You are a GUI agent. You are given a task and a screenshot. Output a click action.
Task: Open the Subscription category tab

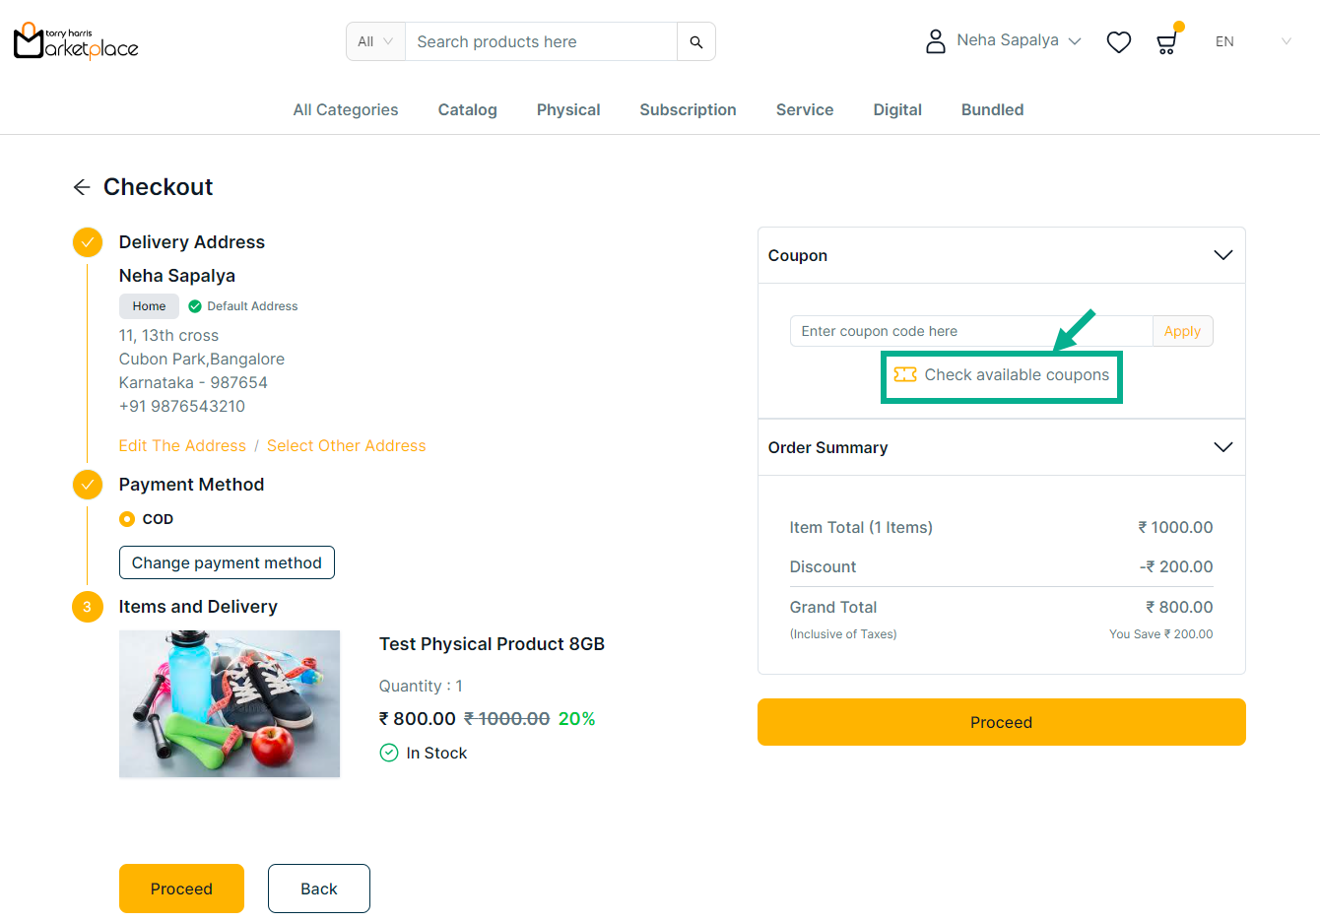tap(688, 110)
